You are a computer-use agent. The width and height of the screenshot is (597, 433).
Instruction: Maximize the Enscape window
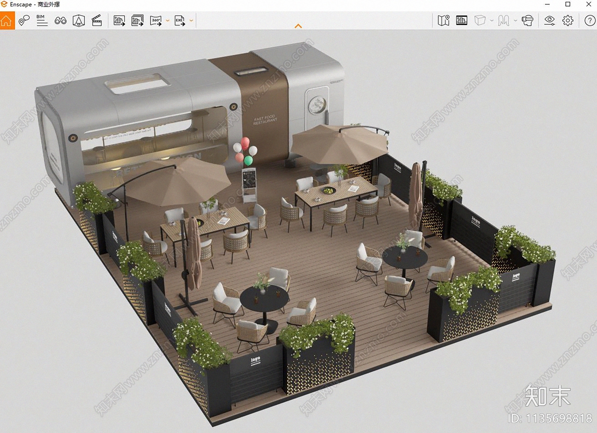(568, 4)
